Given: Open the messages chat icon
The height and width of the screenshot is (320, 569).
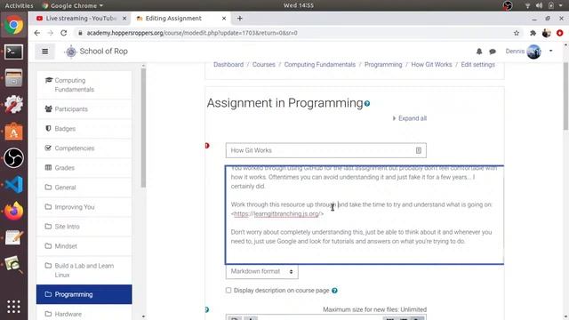Looking at the screenshot, I should click(493, 52).
